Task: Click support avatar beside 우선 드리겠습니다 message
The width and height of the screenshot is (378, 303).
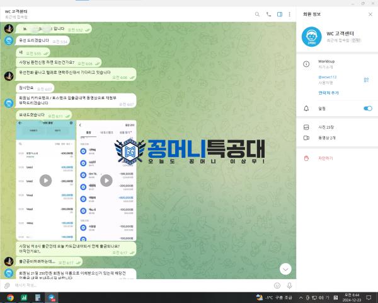Action: [x=9, y=40]
